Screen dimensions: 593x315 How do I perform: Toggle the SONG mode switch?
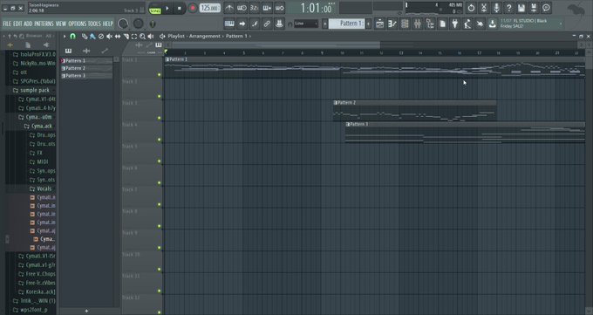point(155,9)
